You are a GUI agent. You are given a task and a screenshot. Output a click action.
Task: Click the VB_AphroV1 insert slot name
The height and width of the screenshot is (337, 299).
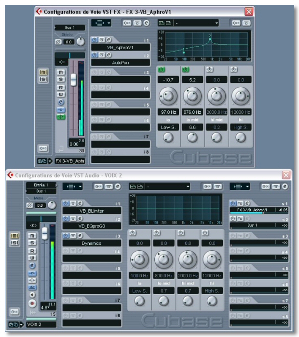coord(121,48)
